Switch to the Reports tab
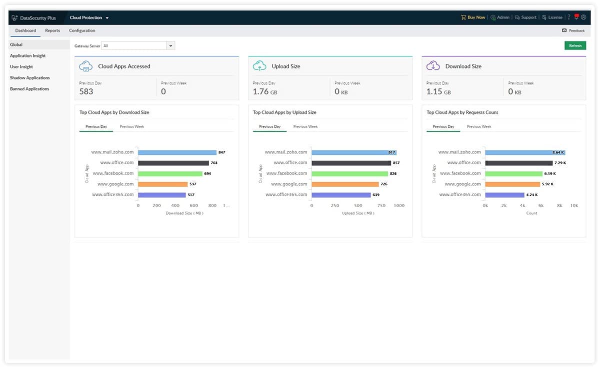Screen dimensions: 600x367 click(x=52, y=30)
